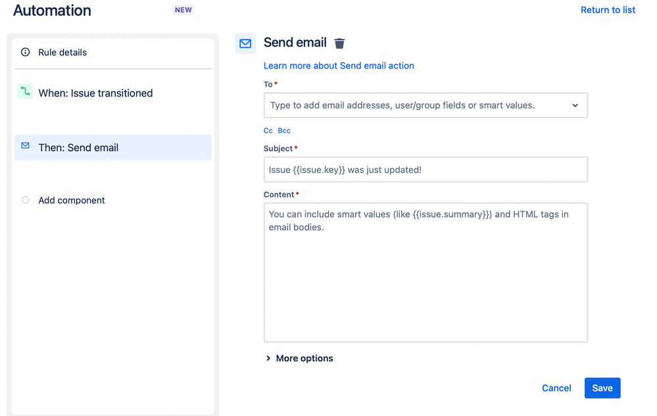Add a Cc recipient field
Viewport: 657px width, 416px height.
268,131
